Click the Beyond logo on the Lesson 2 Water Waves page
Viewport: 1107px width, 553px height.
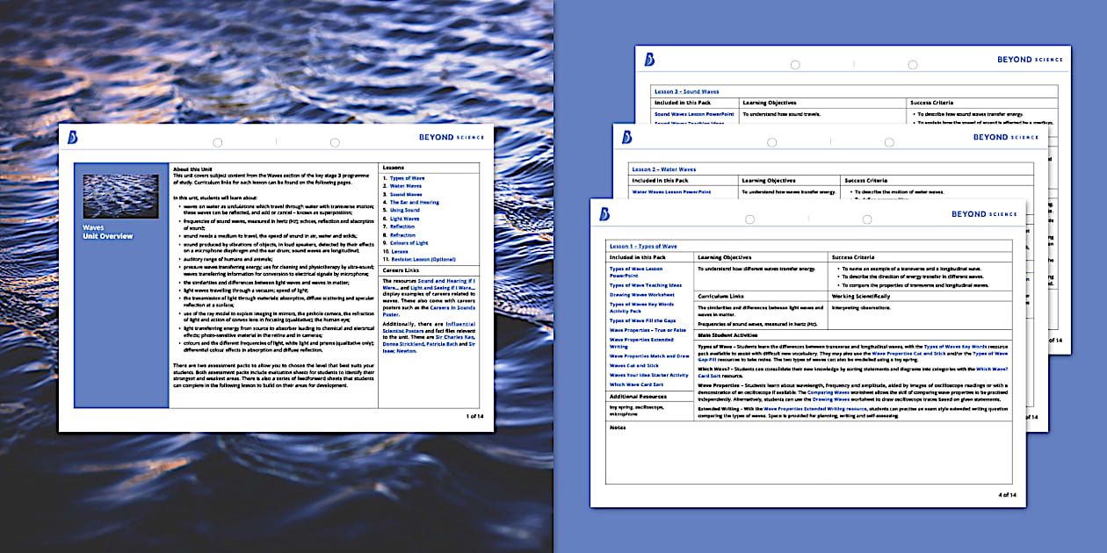(x=627, y=137)
